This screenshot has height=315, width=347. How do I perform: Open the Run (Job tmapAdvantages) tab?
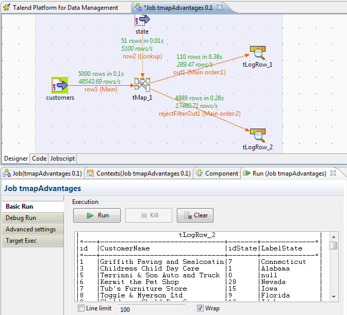289,174
